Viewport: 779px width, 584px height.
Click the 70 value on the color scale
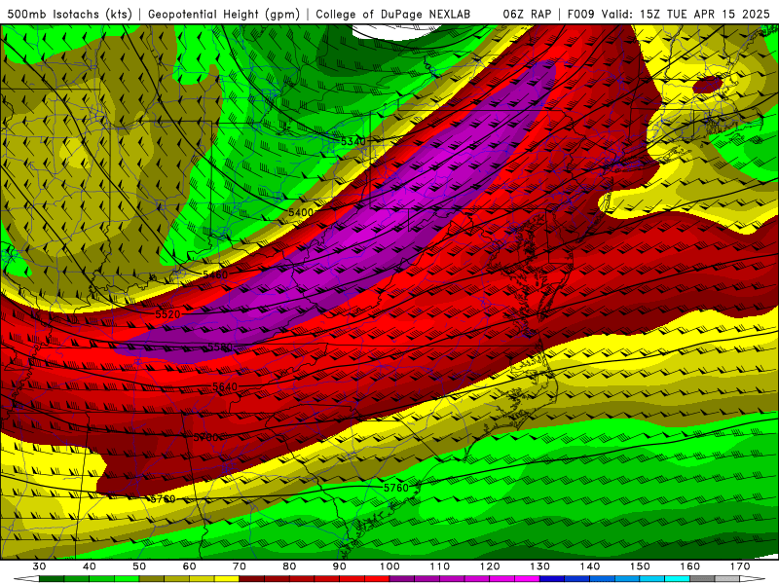click(x=240, y=566)
